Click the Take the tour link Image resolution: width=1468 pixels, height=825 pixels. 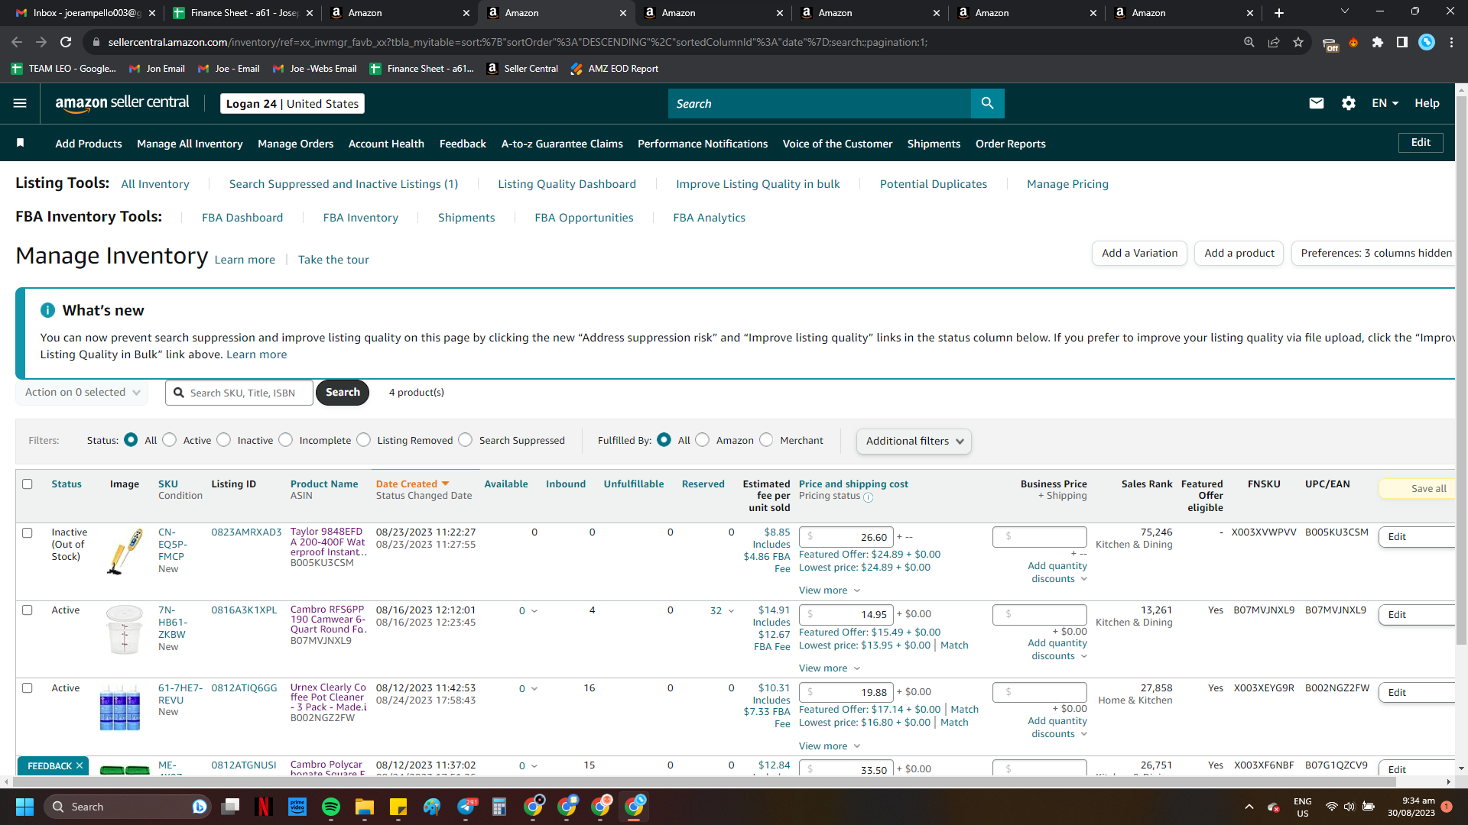(x=333, y=260)
